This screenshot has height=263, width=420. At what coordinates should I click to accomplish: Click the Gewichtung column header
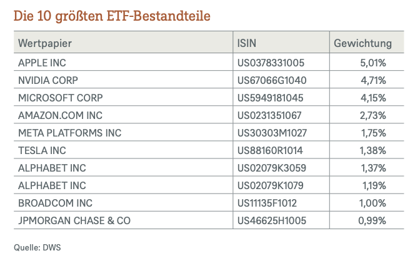tap(362, 44)
